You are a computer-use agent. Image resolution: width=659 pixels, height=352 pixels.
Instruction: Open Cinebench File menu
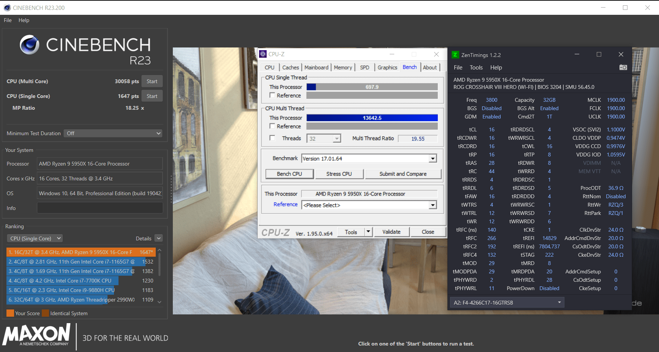click(x=8, y=20)
